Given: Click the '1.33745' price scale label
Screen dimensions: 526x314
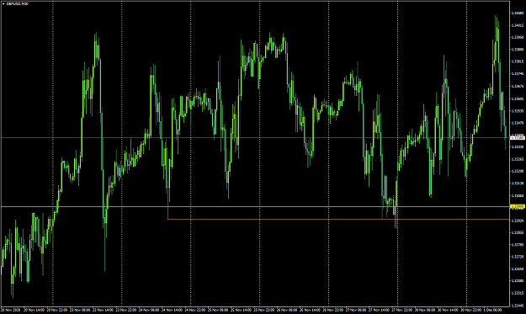Looking at the screenshot, I should click(x=518, y=73).
